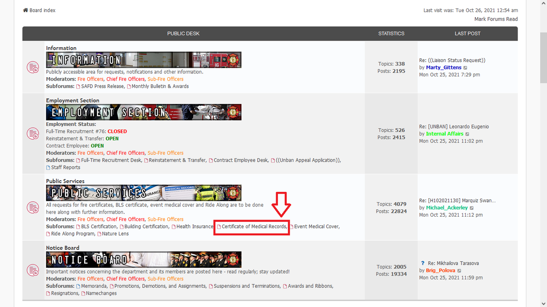Open last post Re: ((Liaison Status Request))
The height and width of the screenshot is (307, 547).
click(452, 60)
